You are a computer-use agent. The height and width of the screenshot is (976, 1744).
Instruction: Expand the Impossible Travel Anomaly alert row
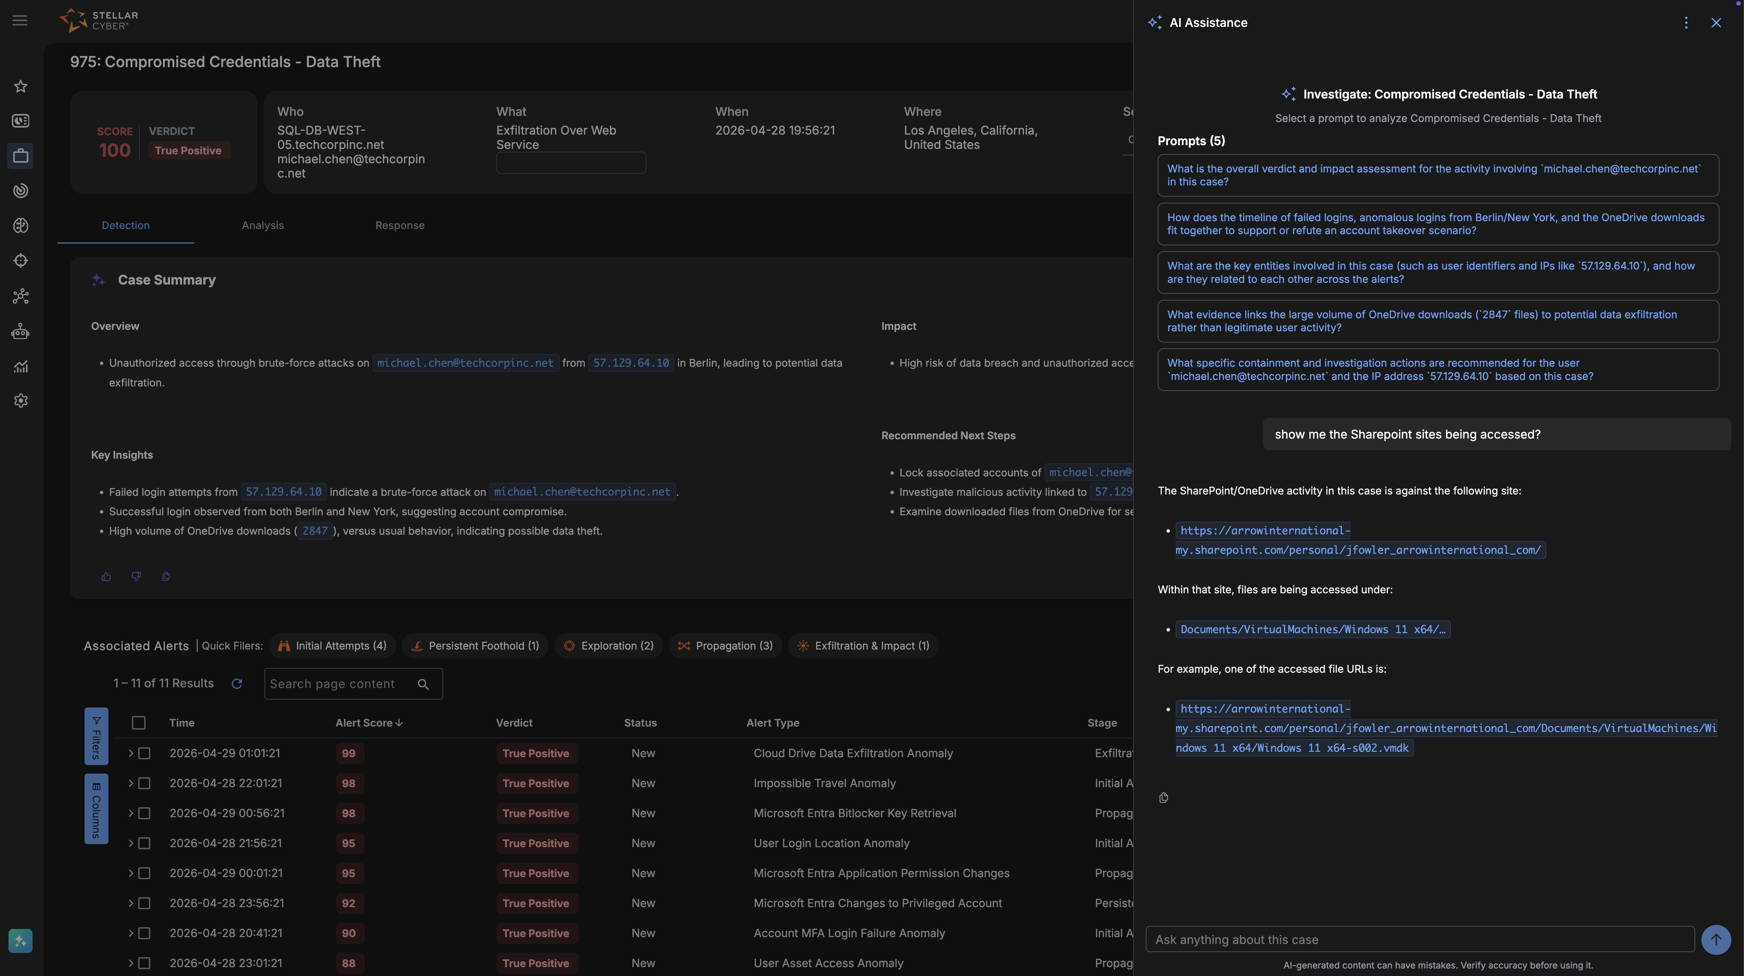(131, 783)
